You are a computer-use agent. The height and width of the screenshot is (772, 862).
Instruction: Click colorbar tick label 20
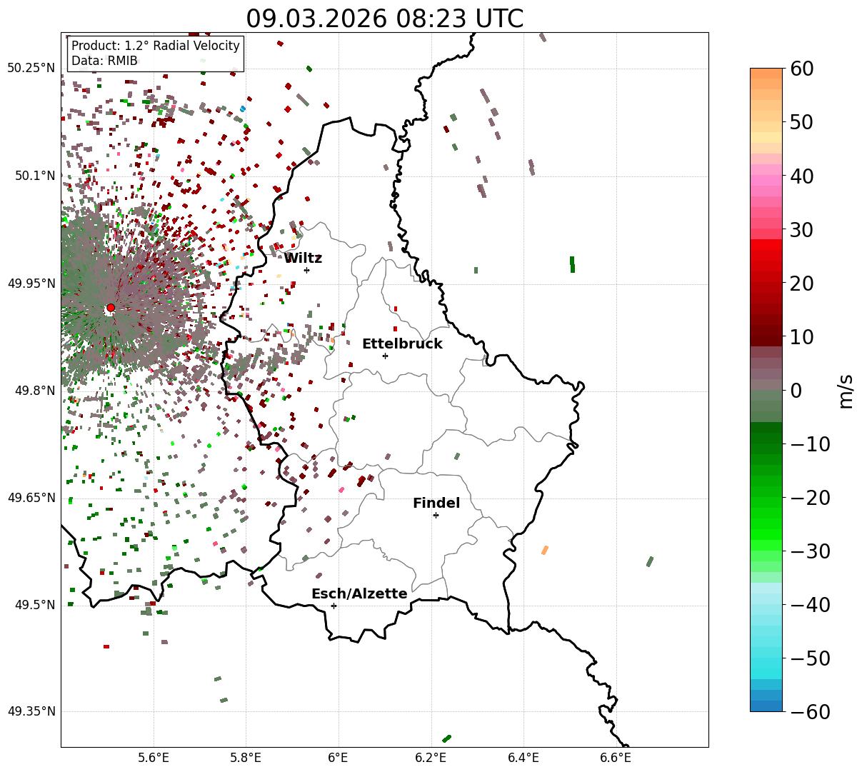[801, 284]
